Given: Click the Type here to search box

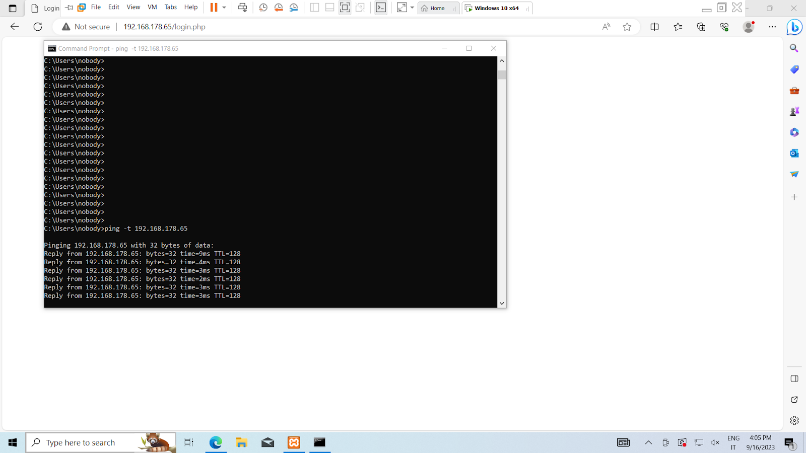Looking at the screenshot, I should [x=101, y=442].
